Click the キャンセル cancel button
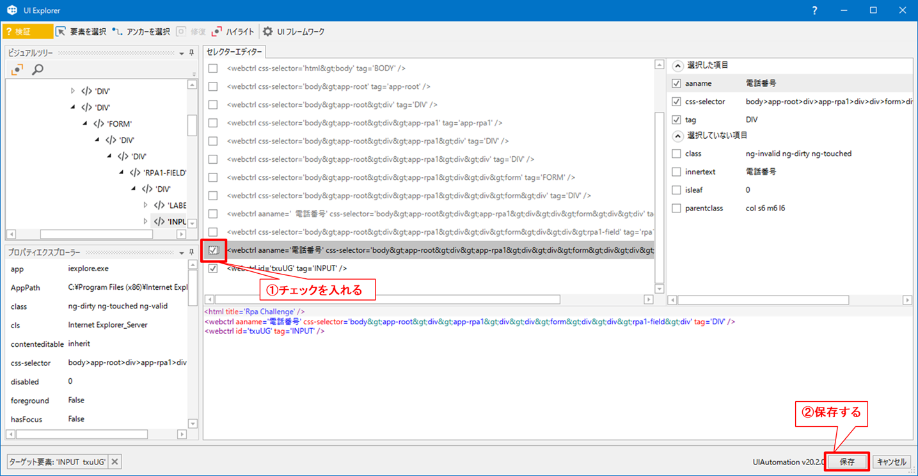The width and height of the screenshot is (918, 476). tap(891, 461)
